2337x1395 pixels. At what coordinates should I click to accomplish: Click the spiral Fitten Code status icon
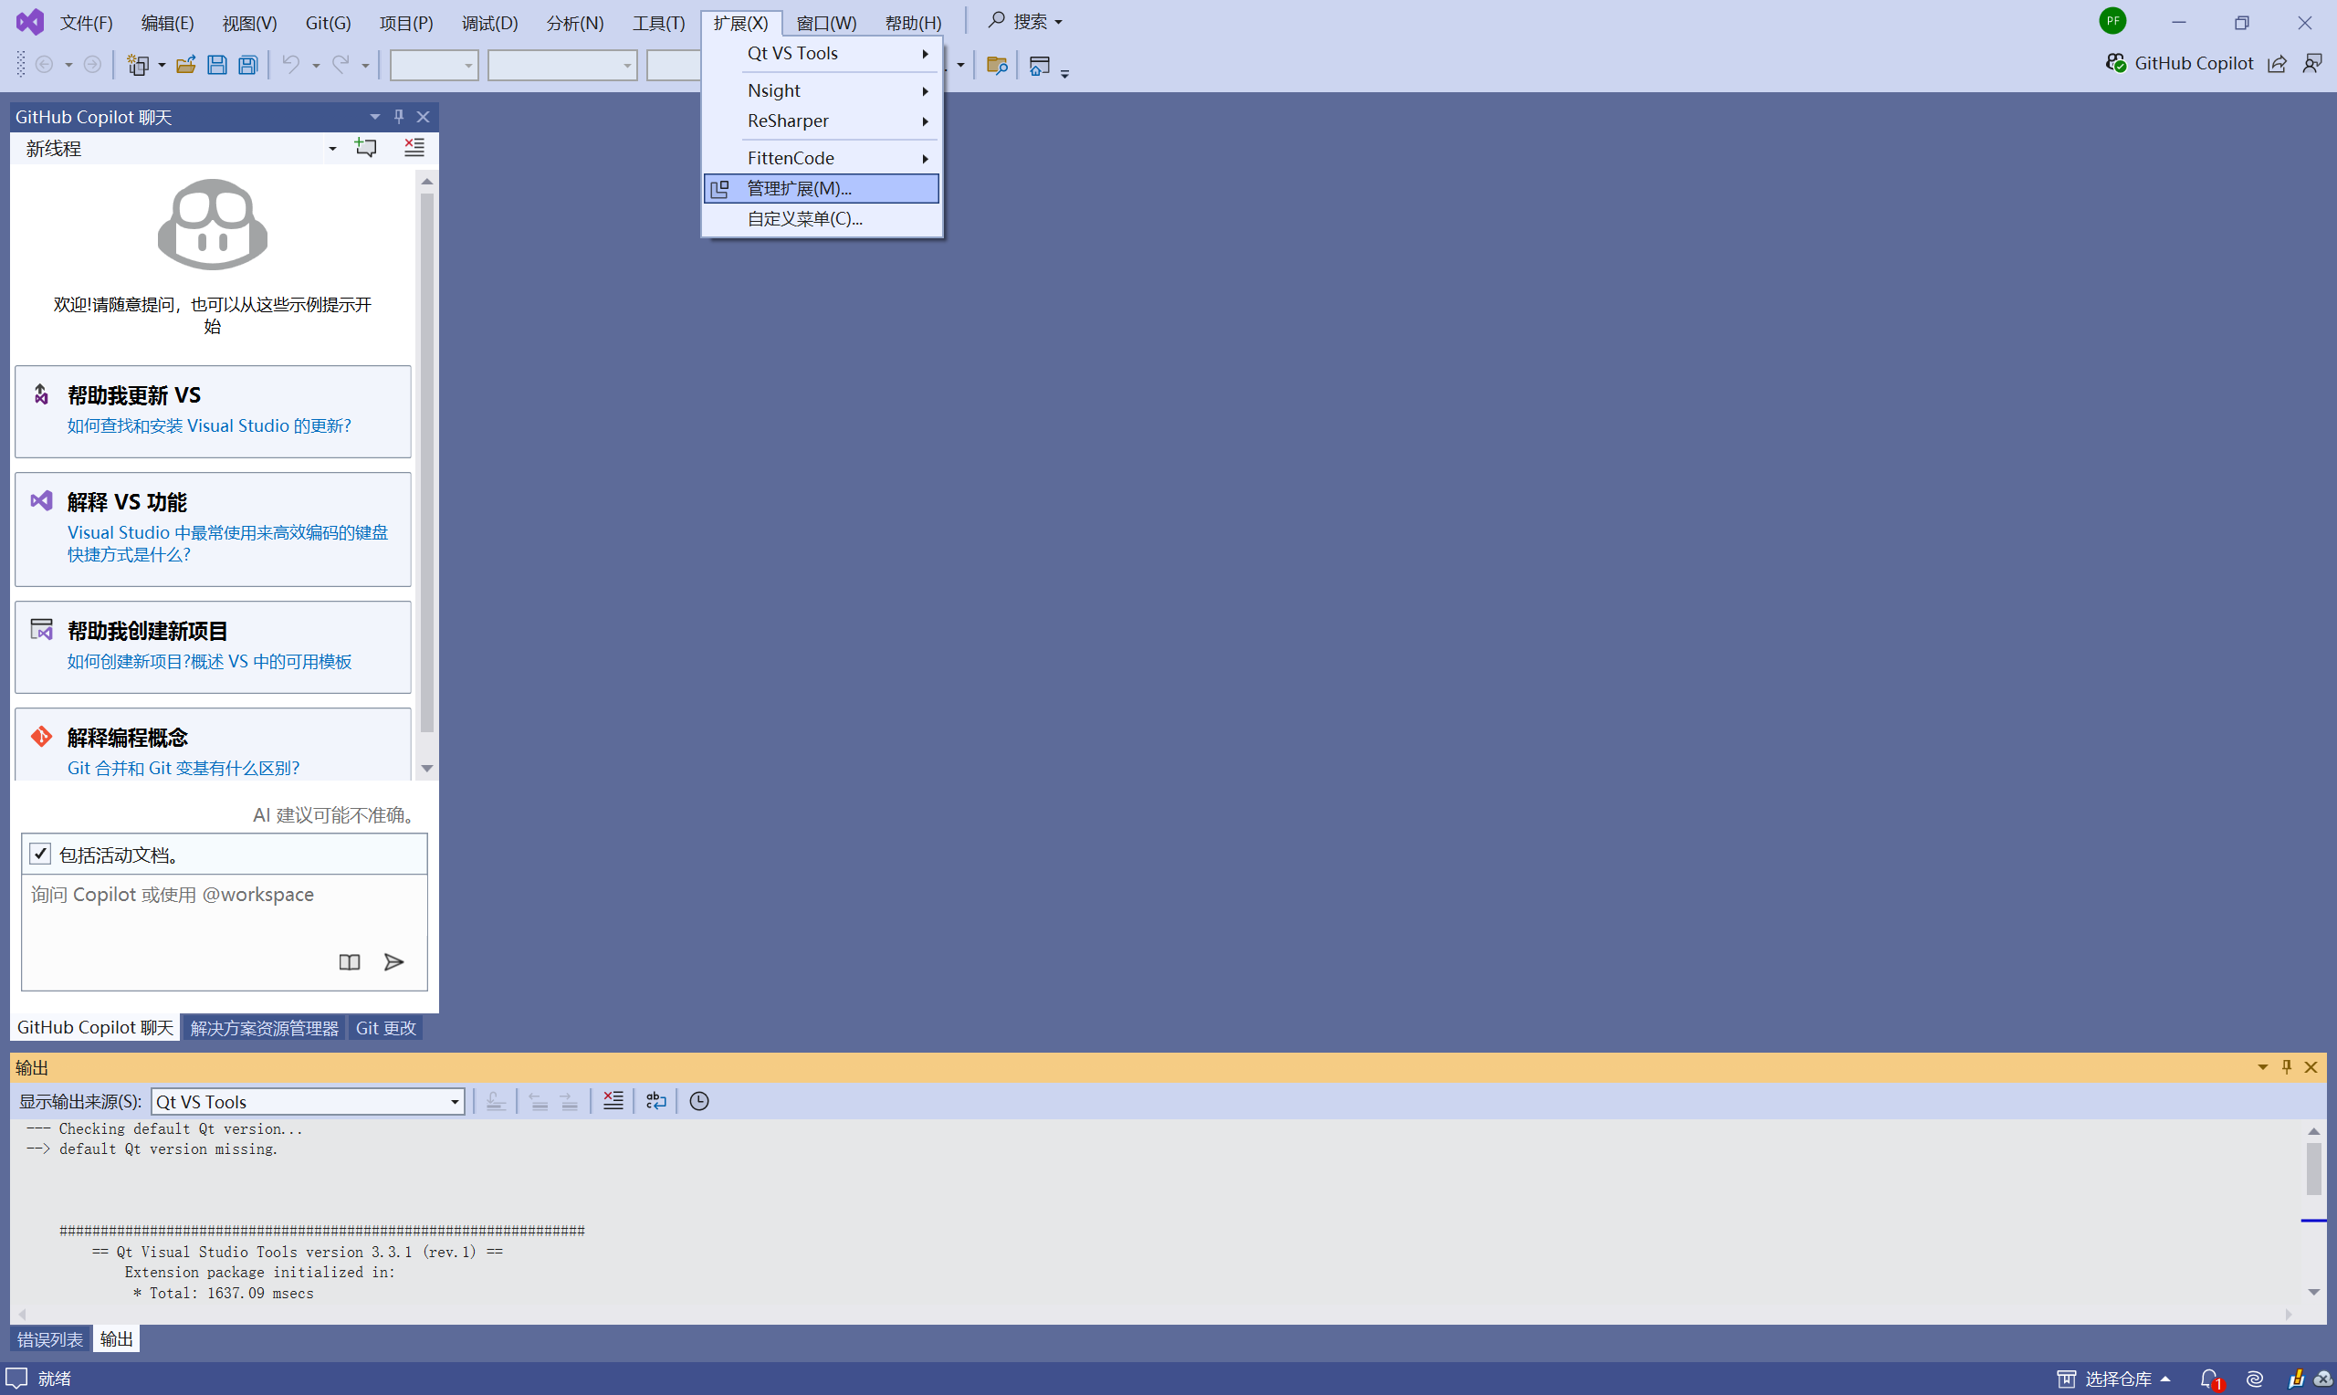pos(2254,1379)
